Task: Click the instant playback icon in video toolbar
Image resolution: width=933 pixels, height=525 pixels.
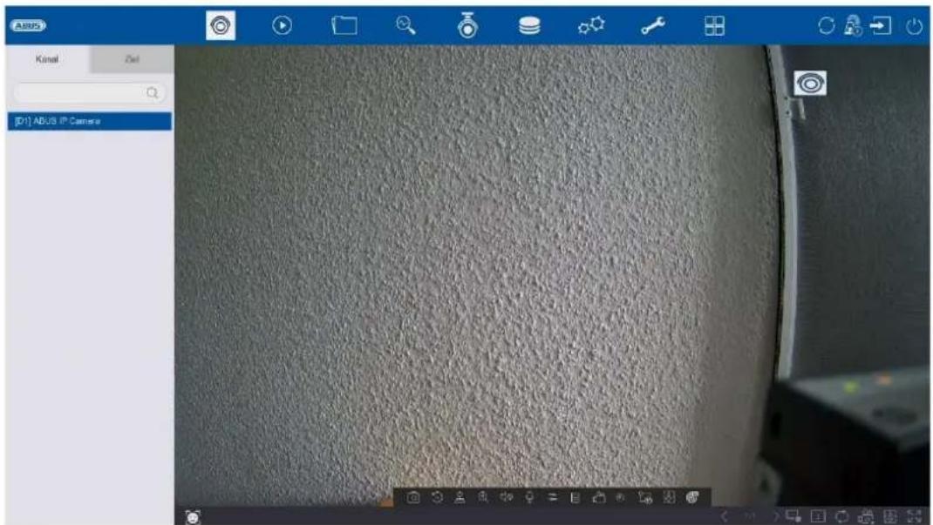Action: [437, 498]
